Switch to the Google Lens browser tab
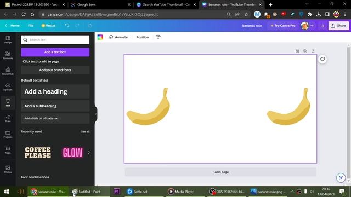 point(100,5)
